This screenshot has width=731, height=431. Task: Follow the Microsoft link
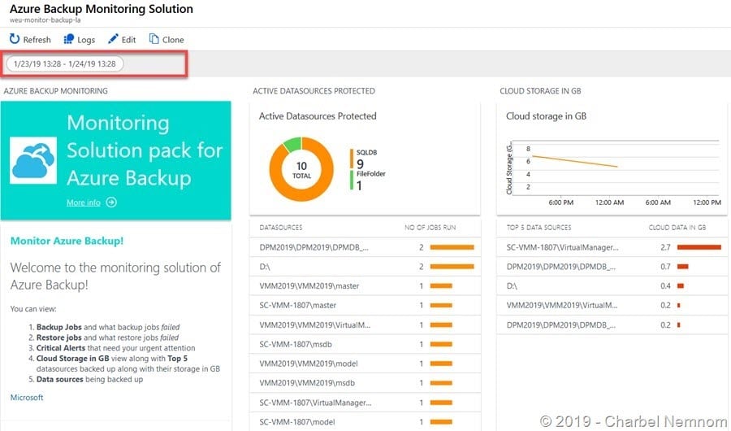[x=27, y=398]
